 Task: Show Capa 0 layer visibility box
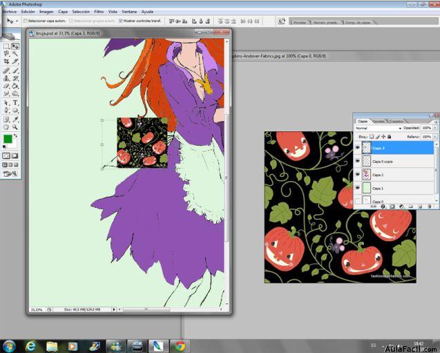click(x=358, y=200)
